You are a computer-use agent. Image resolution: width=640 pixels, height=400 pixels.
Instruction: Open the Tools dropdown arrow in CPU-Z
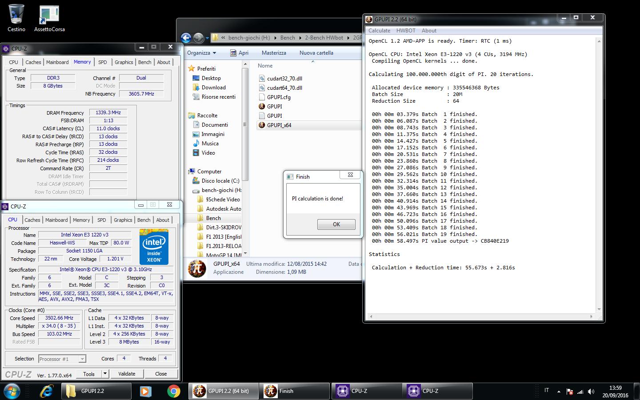[x=105, y=374]
